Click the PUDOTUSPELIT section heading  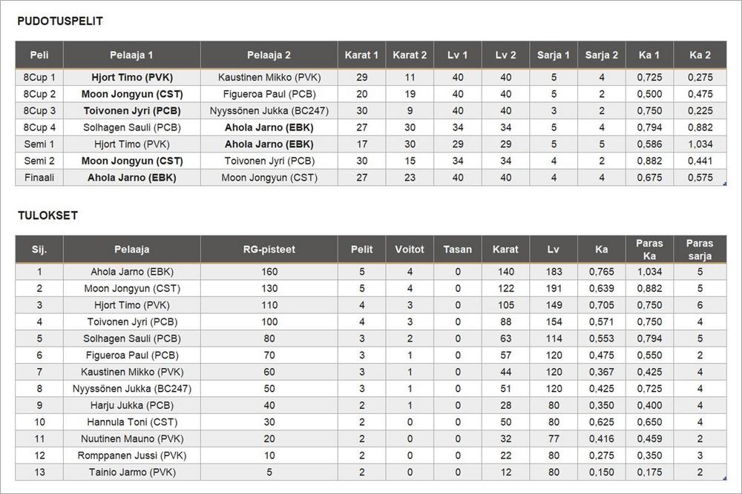coord(60,21)
